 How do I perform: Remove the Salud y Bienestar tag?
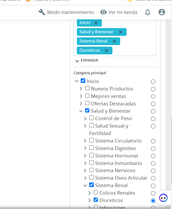click(x=120, y=32)
